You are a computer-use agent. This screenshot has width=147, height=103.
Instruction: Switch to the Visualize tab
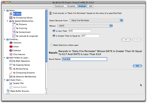(71, 6)
